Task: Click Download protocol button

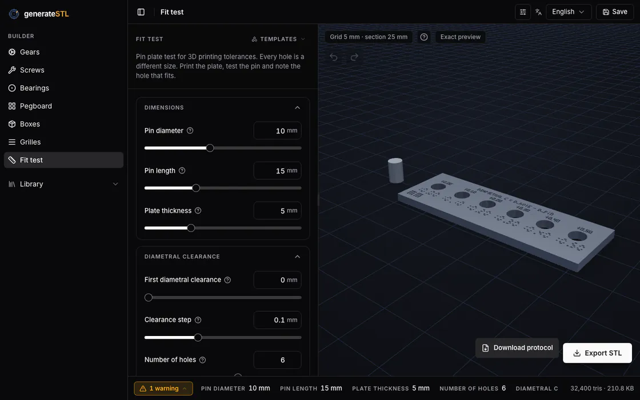Action: point(517,348)
